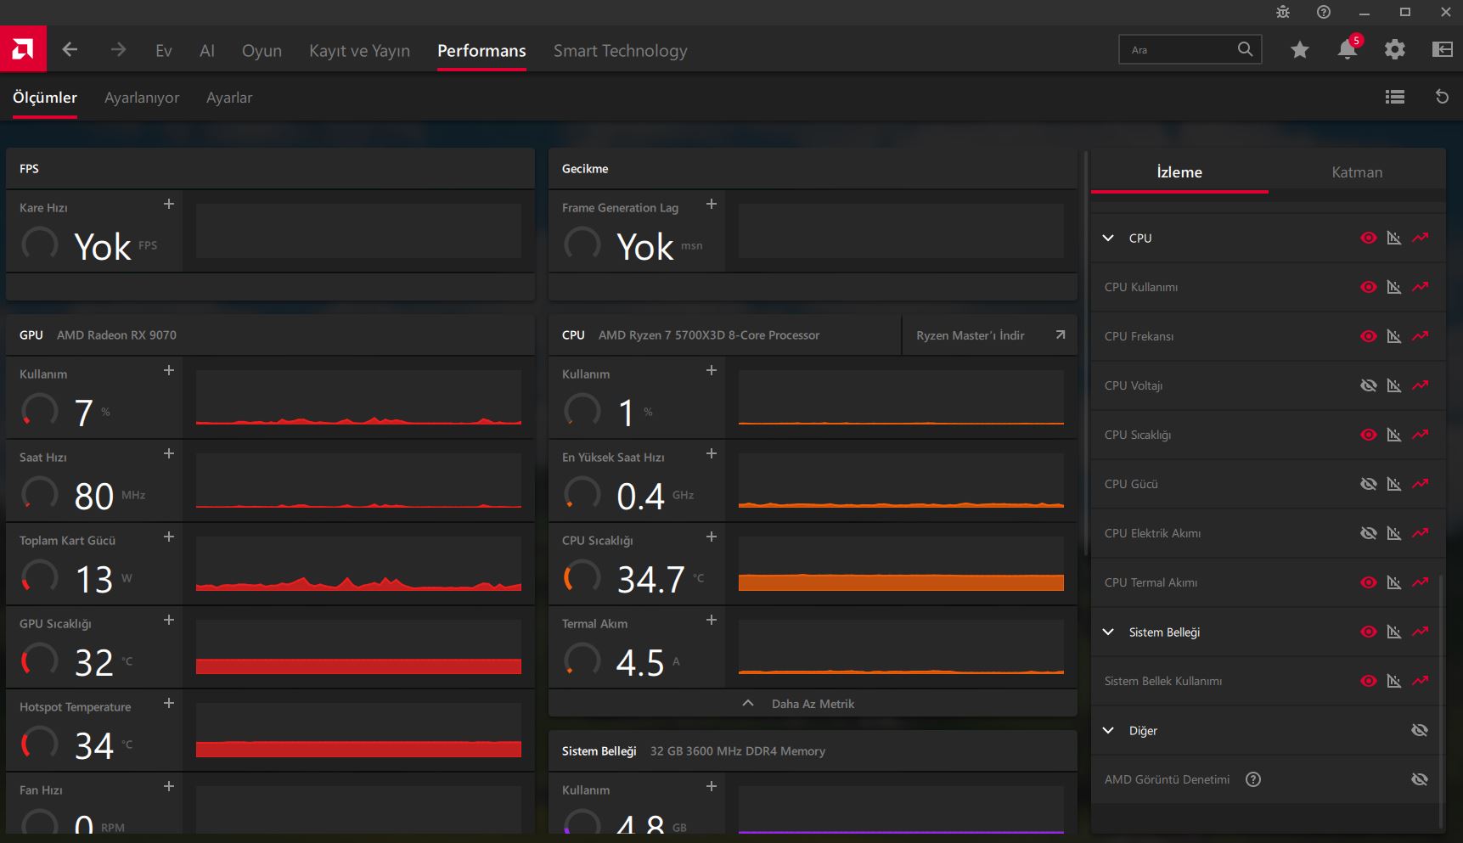Collapse the Diğer group chevron

(1108, 730)
